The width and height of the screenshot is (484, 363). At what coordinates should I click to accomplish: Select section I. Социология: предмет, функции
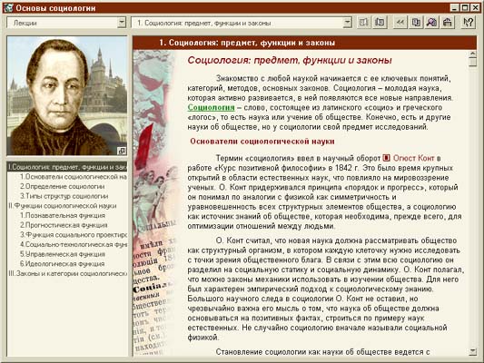point(67,167)
